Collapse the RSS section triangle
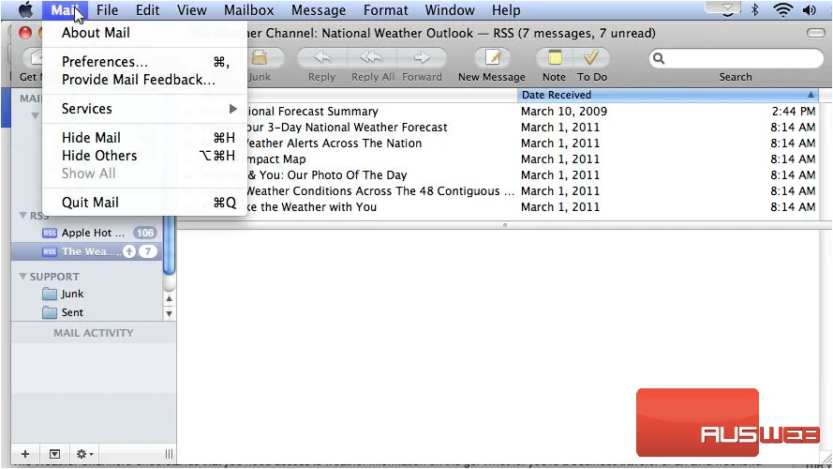This screenshot has width=833, height=469. tap(22, 215)
